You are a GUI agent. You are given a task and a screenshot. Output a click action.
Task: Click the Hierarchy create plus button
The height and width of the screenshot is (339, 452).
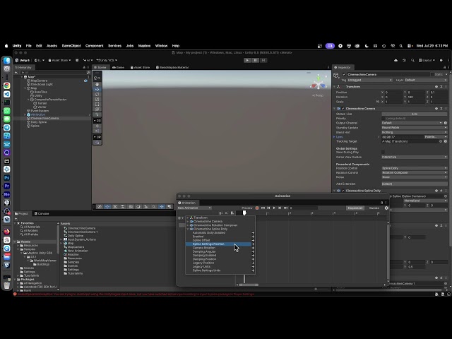pos(16,72)
